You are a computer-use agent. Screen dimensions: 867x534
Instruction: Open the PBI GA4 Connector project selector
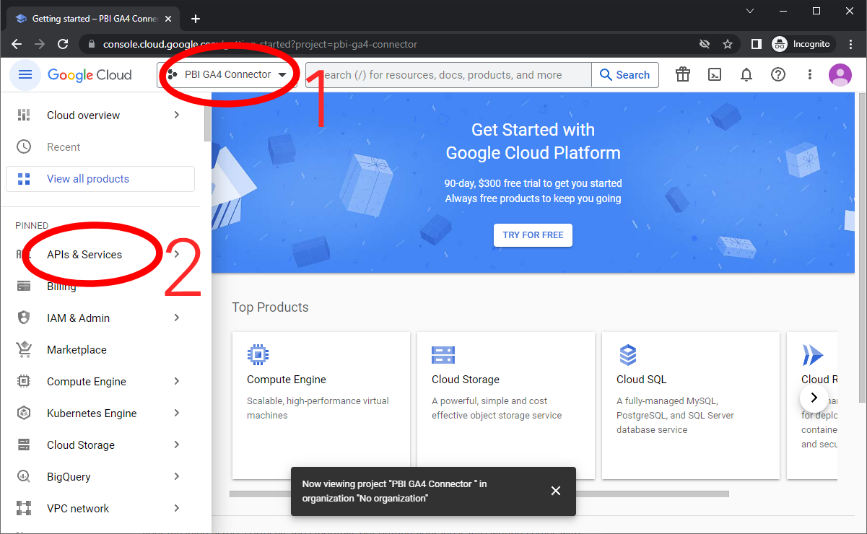coord(227,75)
